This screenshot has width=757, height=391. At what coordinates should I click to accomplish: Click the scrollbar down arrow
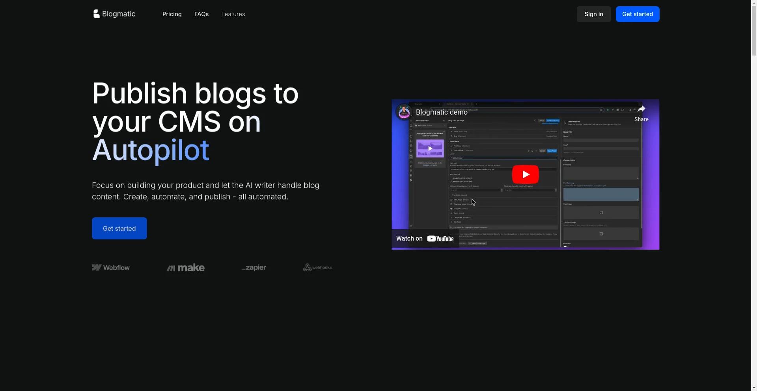pyautogui.click(x=754, y=388)
